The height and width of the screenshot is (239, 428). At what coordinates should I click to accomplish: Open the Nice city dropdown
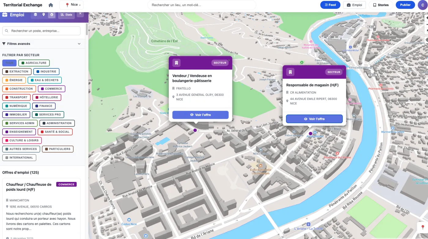click(71, 5)
